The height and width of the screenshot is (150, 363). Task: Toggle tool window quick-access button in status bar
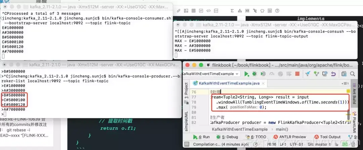pyautogui.click(x=187, y=144)
